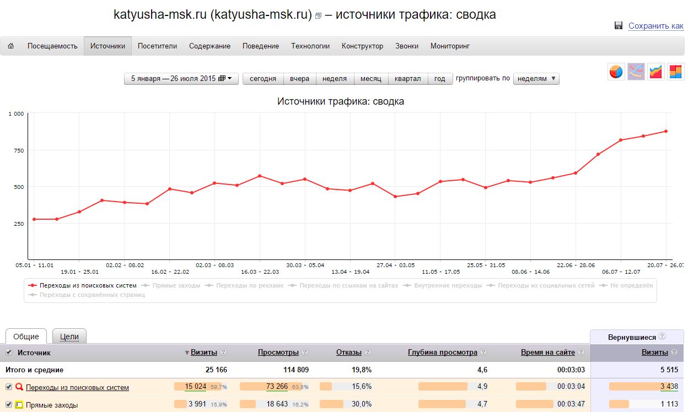Image resolution: width=688 pixels, height=412 pixels.
Task: Click the Сохранить как link
Action: 657,25
